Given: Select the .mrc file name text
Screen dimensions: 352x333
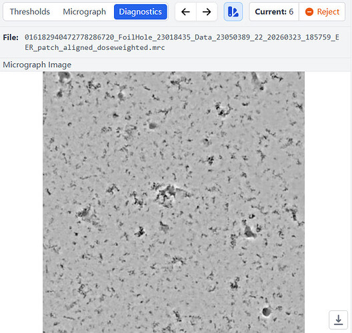Looking at the screenshot, I should coord(182,43).
